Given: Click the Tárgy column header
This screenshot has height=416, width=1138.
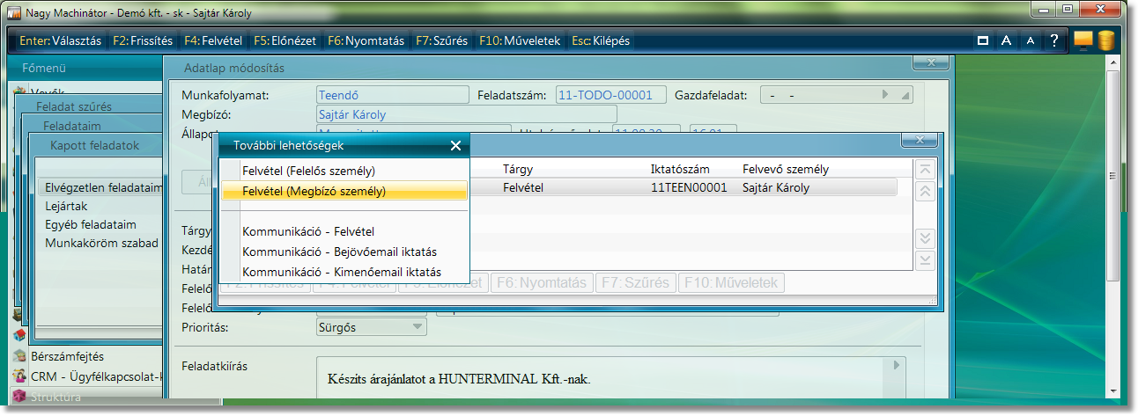Looking at the screenshot, I should 517,169.
